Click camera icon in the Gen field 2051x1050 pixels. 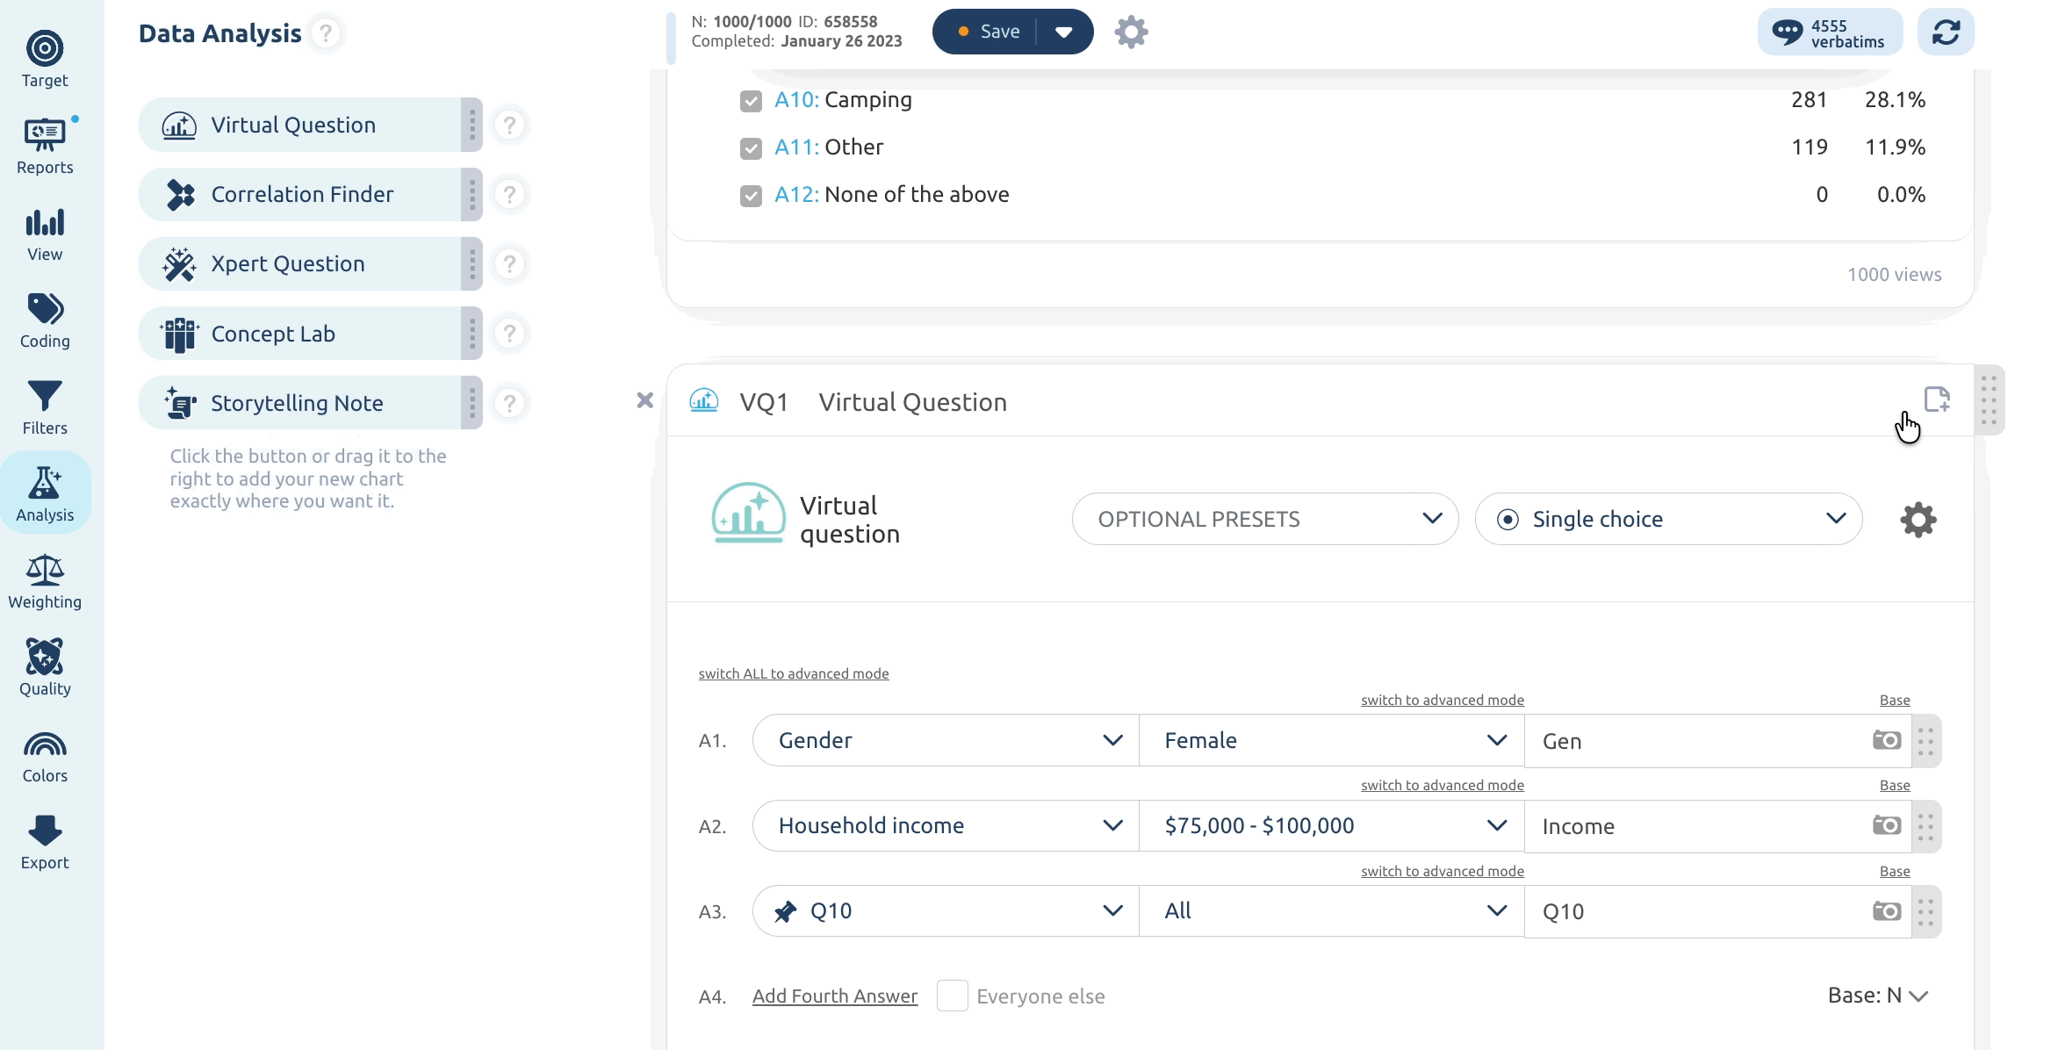click(x=1887, y=740)
